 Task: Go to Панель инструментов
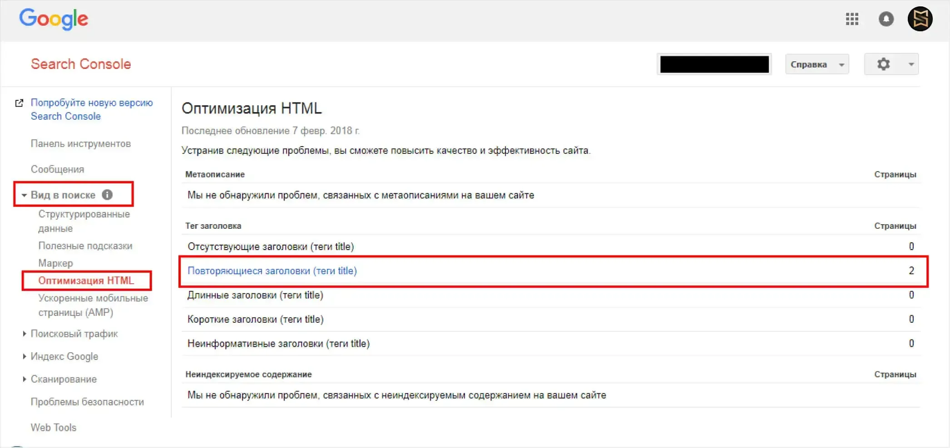point(80,144)
